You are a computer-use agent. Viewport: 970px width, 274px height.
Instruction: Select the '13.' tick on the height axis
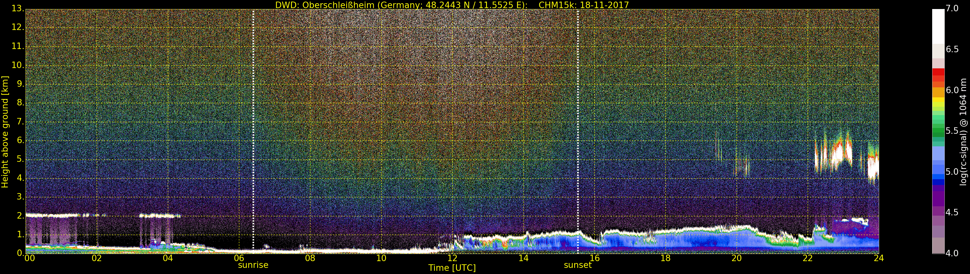[x=18, y=9]
